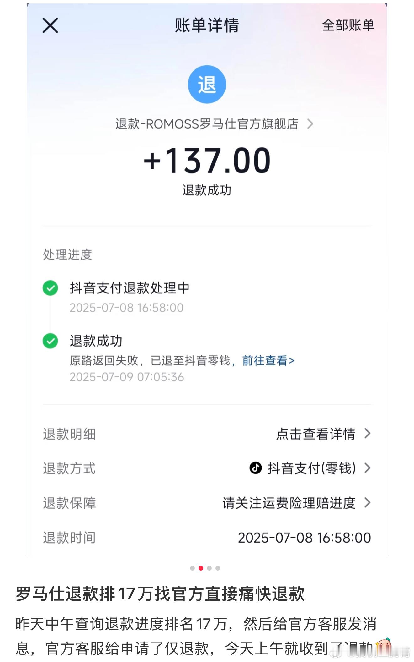Expand 点击查看详情 chevron for 退款明细
The image size is (414, 662).
coord(368,434)
